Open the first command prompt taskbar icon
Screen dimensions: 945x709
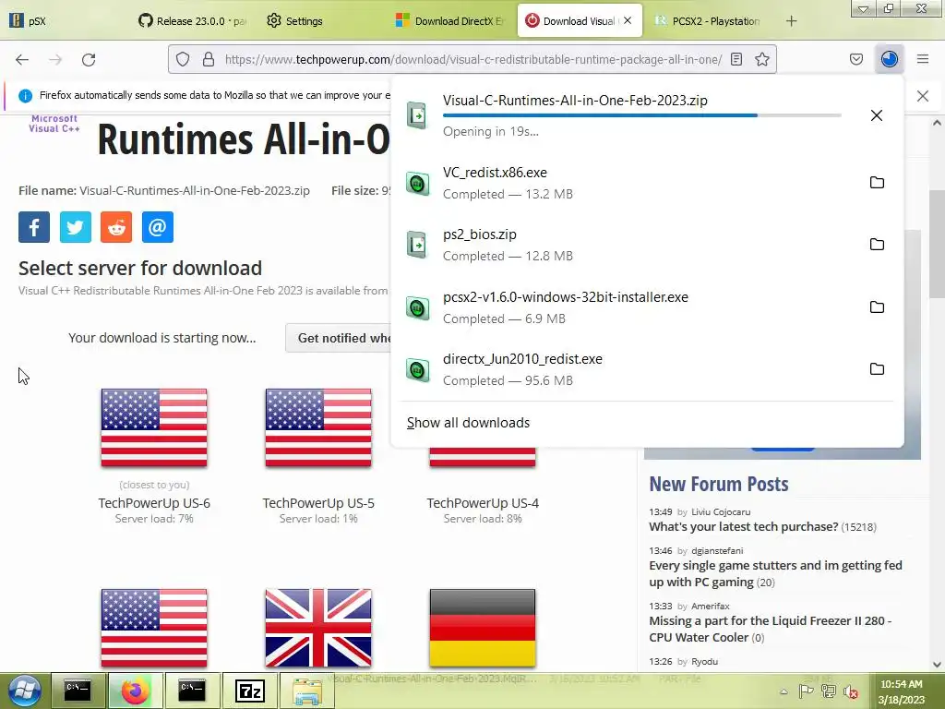(x=78, y=691)
